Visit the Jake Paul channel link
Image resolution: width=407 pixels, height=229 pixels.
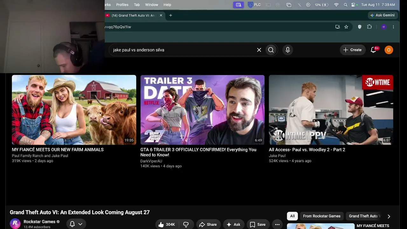click(x=277, y=156)
